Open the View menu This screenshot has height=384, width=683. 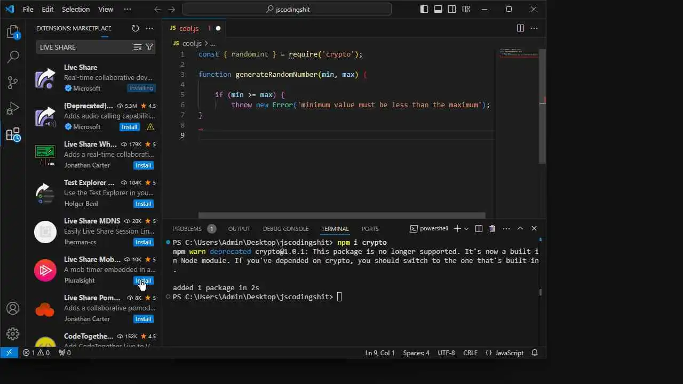[x=106, y=9]
